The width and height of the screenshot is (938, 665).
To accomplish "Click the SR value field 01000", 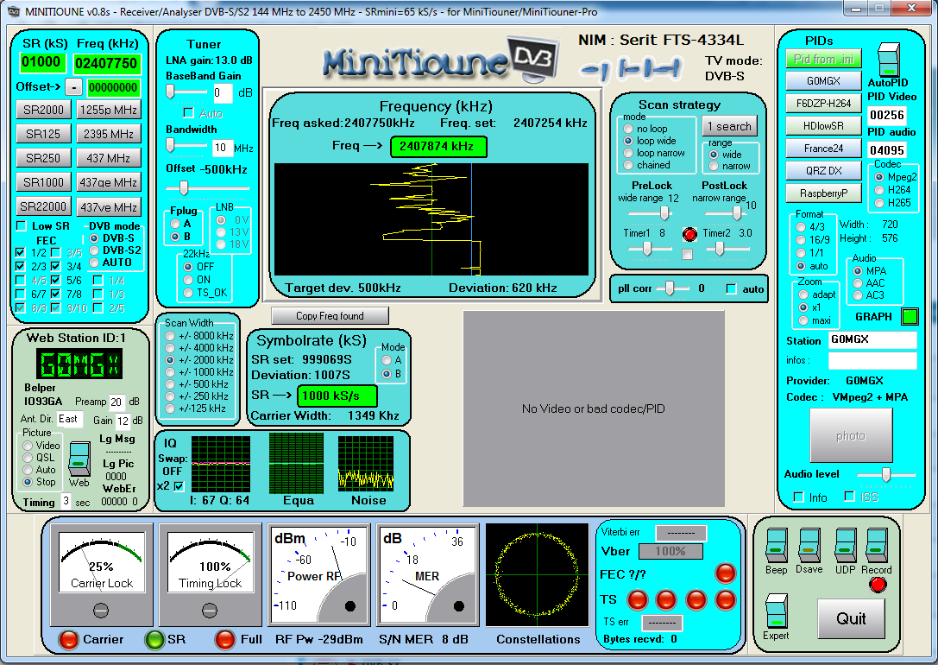I will [41, 61].
